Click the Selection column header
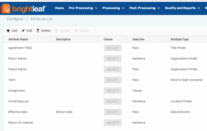The image size is (207, 131). pyautogui.click(x=138, y=39)
